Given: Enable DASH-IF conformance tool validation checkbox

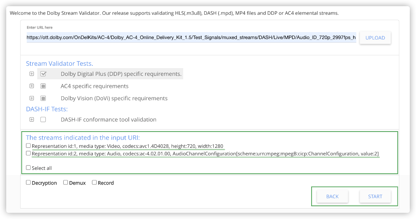Looking at the screenshot, I should tap(43, 120).
